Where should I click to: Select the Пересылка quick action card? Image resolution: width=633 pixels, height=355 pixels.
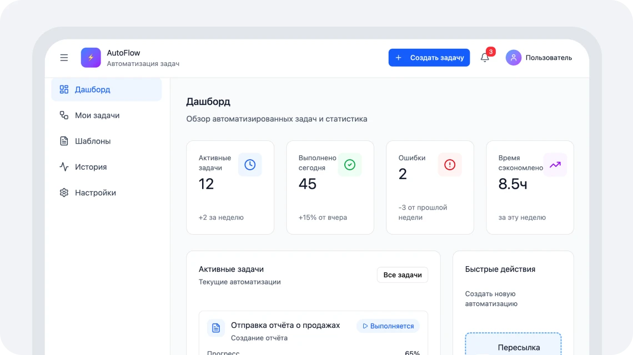[513, 344]
